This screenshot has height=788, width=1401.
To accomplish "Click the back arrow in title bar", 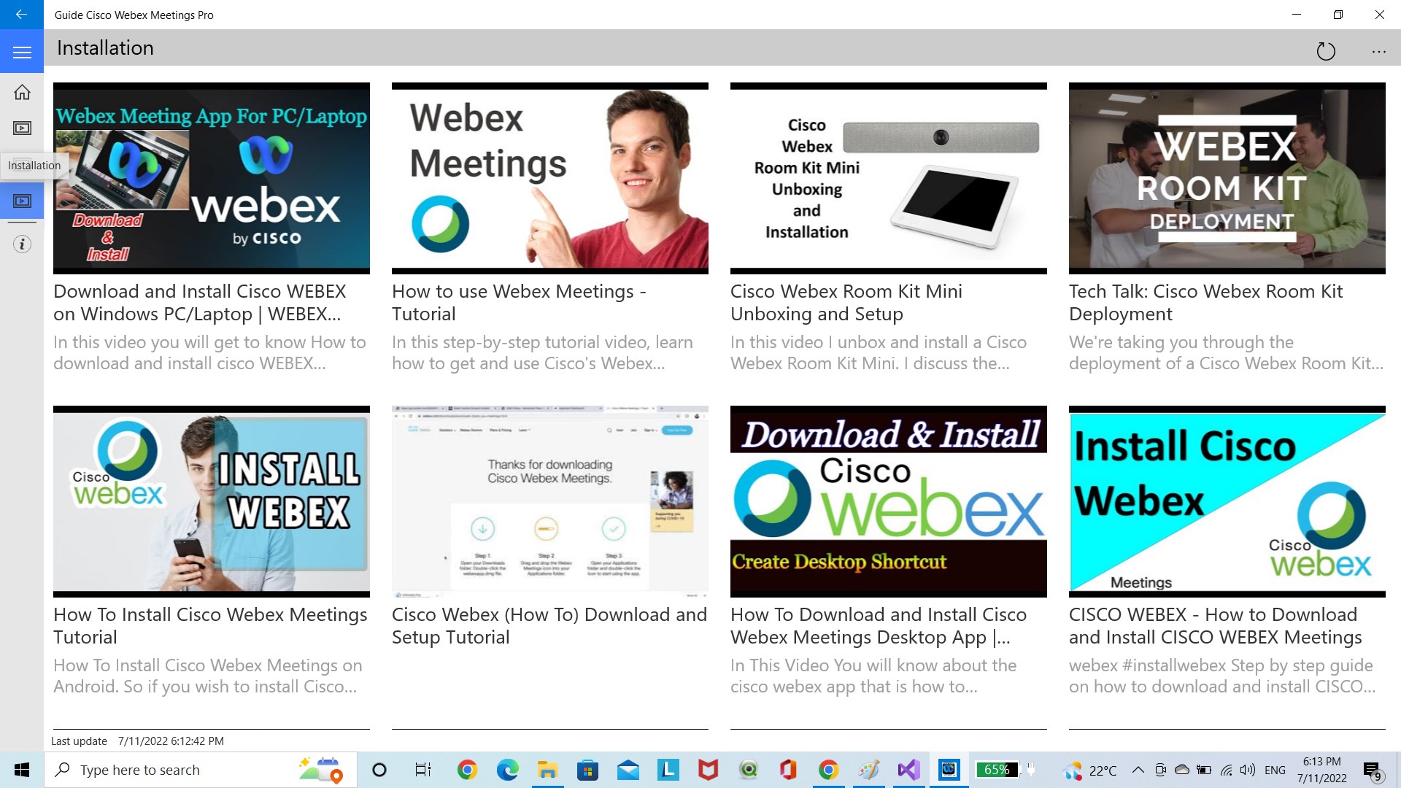I will tap(21, 15).
